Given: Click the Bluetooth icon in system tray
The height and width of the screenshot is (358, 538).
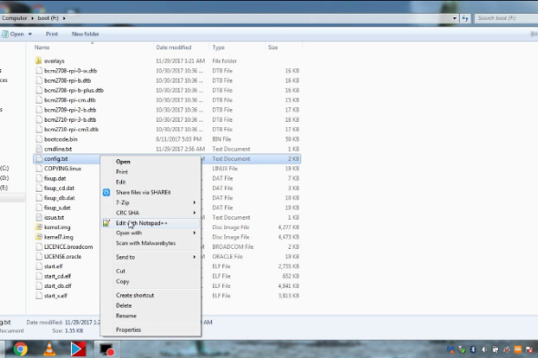Looking at the screenshot, I should [x=473, y=350].
